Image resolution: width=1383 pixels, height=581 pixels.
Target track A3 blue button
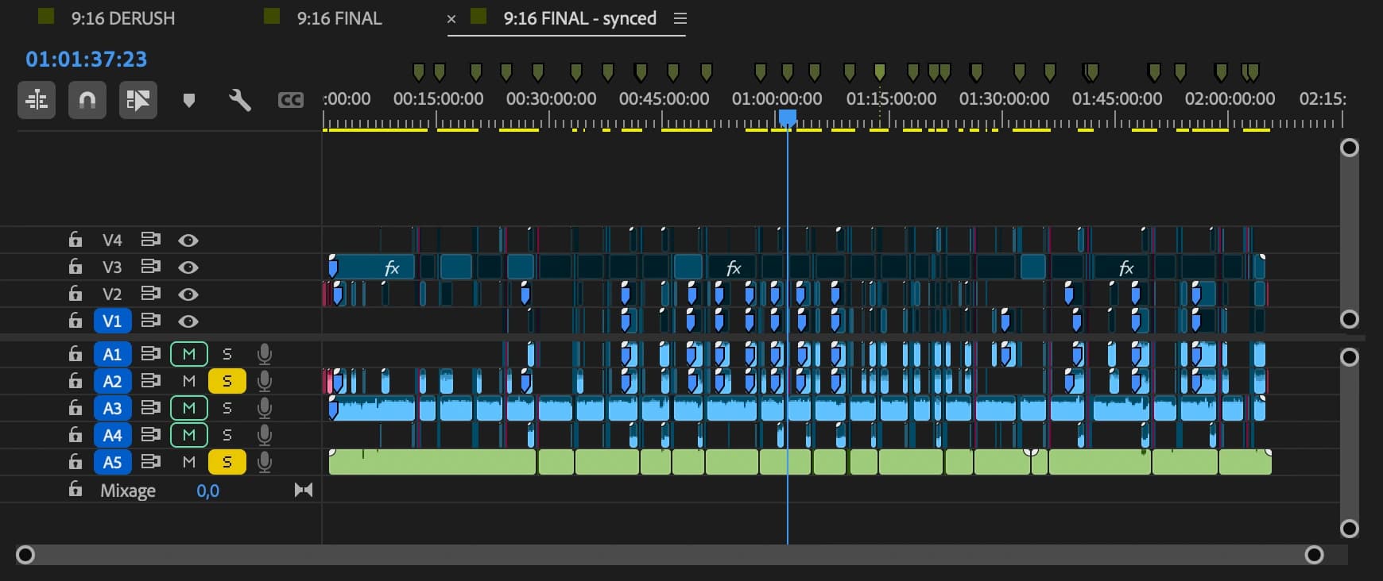[x=112, y=408]
